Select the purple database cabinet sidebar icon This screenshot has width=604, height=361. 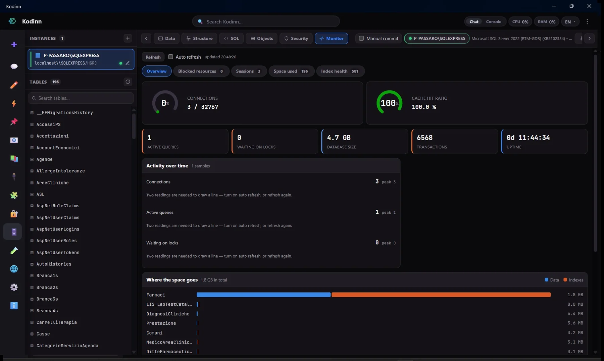tap(14, 232)
